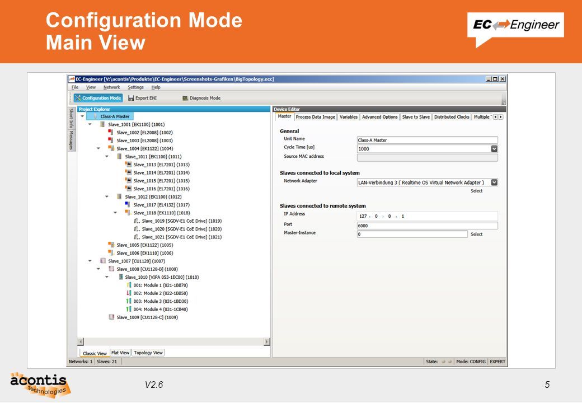This screenshot has width=582, height=403.
Task: Switch to Diagnosis Mode
Action: 201,98
